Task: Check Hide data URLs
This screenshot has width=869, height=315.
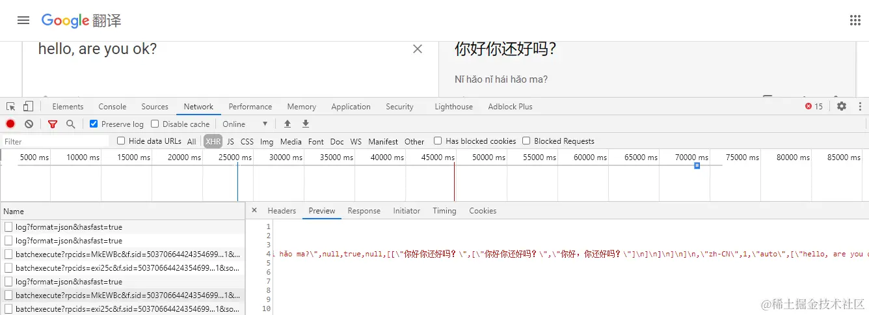Action: click(x=121, y=141)
